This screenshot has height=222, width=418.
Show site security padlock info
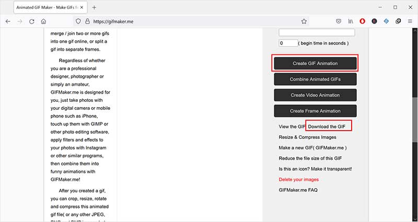[x=87, y=21]
